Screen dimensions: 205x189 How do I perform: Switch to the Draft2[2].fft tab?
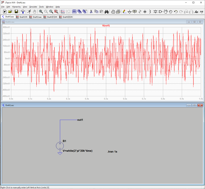[x=68, y=17]
